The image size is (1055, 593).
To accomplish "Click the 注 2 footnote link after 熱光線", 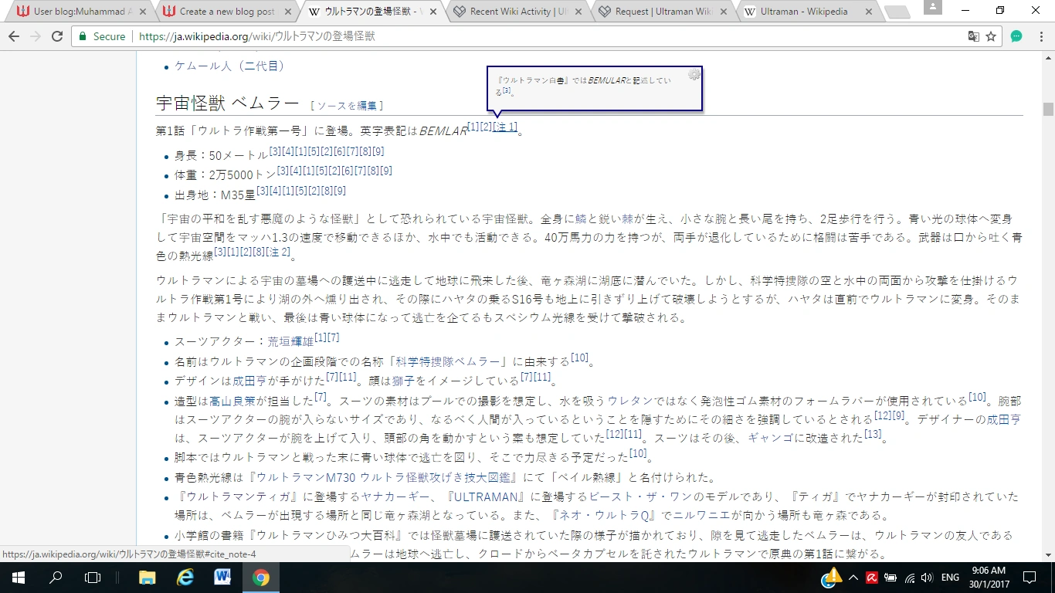I will pyautogui.click(x=279, y=252).
